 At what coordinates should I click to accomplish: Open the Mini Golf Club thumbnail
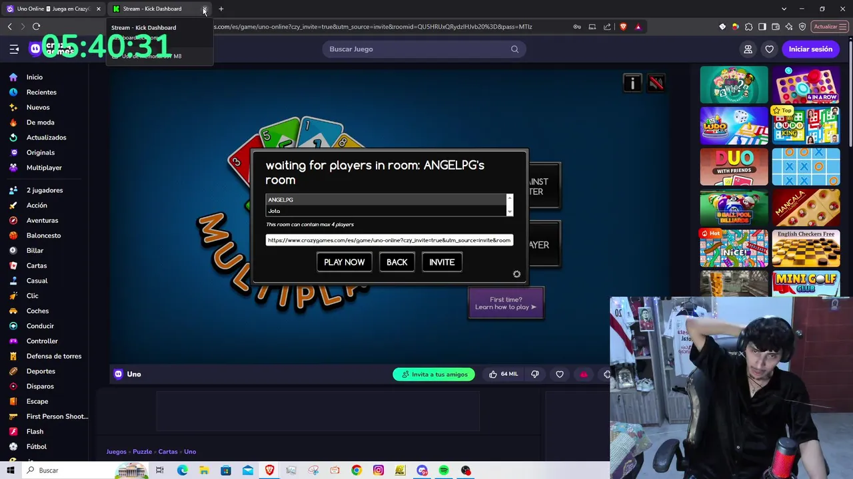tap(806, 284)
